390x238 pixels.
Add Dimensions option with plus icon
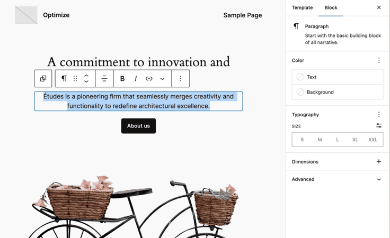coord(378,161)
